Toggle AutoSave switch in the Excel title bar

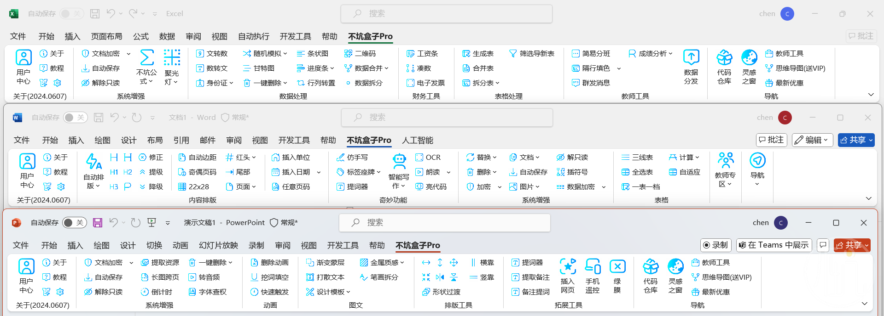point(72,14)
